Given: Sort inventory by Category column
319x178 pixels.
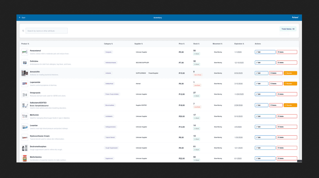Looking at the screenshot, I should (x=108, y=44).
